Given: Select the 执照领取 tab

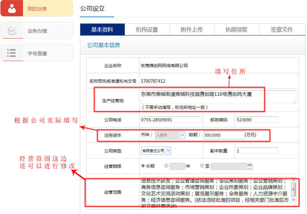Looking at the screenshot, I should [x=237, y=30].
